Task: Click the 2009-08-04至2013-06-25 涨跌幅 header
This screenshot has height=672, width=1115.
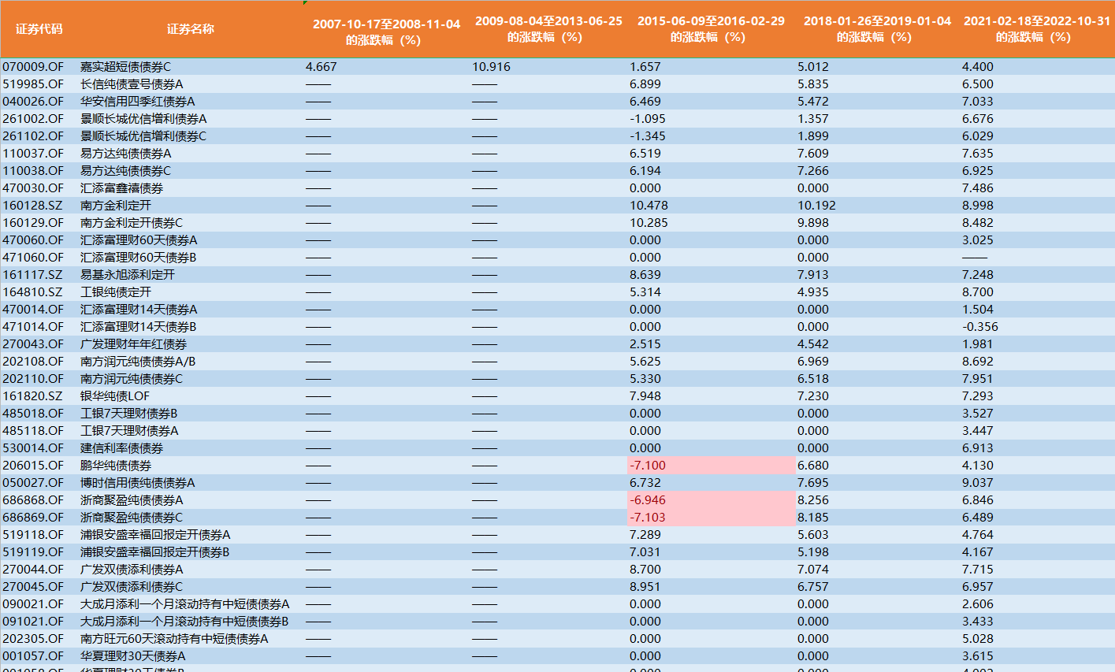Action: pos(548,29)
